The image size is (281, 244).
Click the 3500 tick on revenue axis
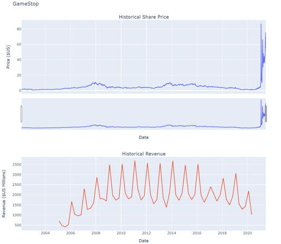point(17,164)
